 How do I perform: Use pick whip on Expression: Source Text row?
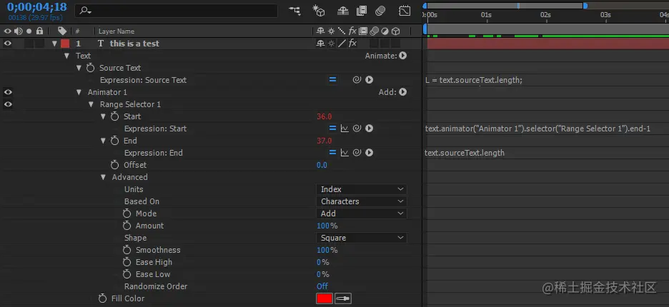(x=357, y=80)
